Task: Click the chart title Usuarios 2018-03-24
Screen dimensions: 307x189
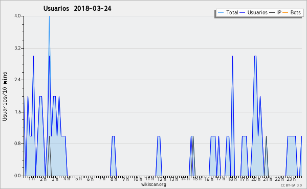Action: tap(77, 8)
